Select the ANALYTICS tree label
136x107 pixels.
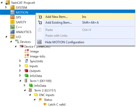click(x=24, y=32)
